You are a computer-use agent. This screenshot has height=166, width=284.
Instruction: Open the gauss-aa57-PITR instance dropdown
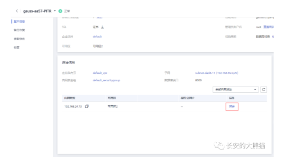click(x=55, y=11)
